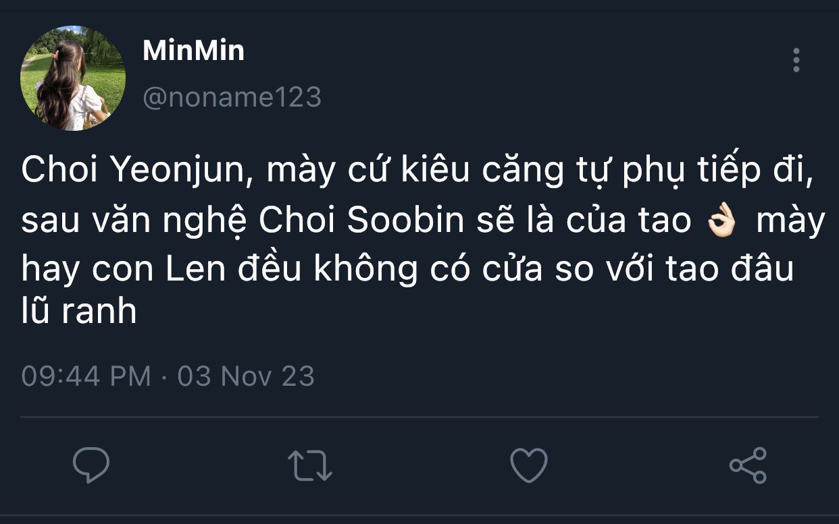
Task: Retweet this post using the arrows icon
Action: [309, 465]
